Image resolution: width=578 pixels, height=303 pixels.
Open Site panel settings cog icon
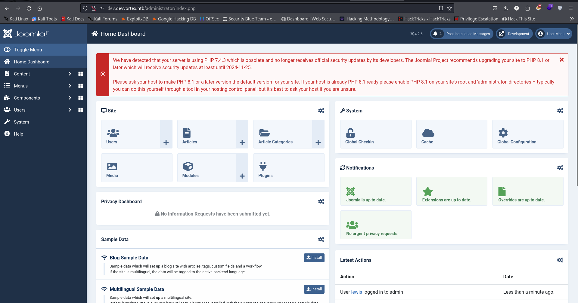321,111
